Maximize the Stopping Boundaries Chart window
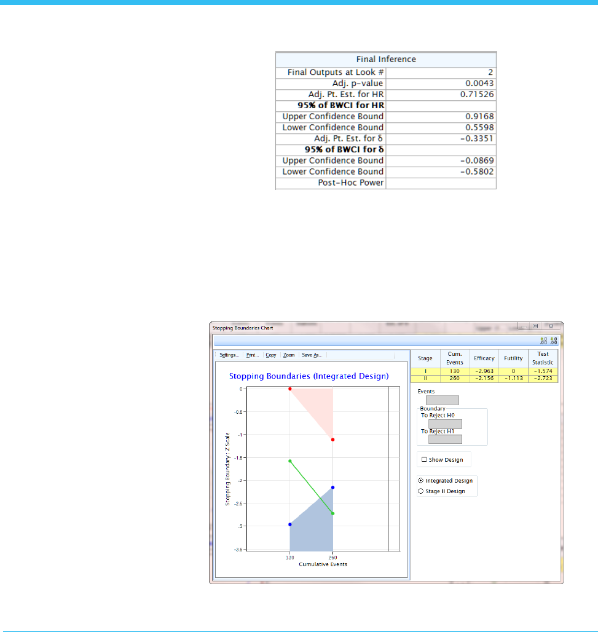598x632 pixels. (x=535, y=326)
